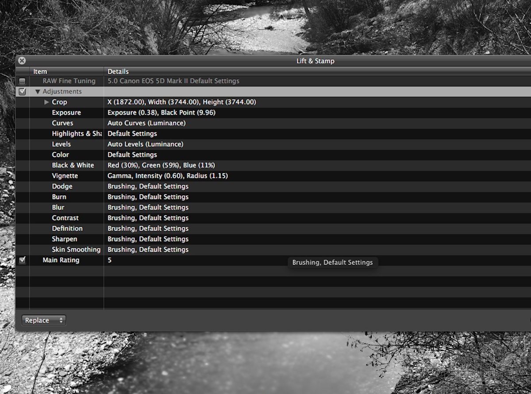Uncheck the Adjustments checkbox
The height and width of the screenshot is (394, 531).
pyautogui.click(x=23, y=92)
